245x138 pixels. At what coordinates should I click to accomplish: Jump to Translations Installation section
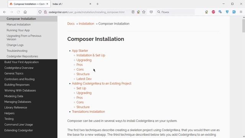click(x=88, y=112)
